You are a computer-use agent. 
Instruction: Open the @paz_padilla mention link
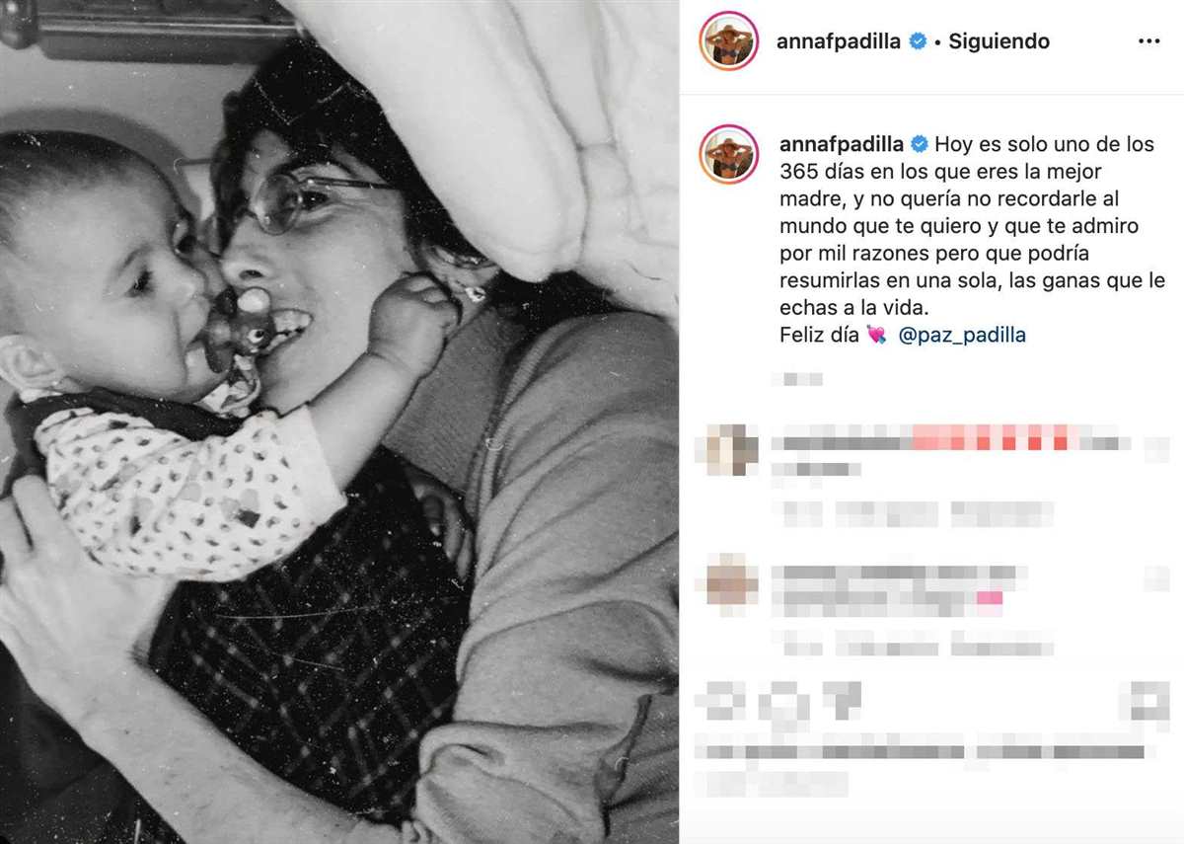pyautogui.click(x=962, y=335)
